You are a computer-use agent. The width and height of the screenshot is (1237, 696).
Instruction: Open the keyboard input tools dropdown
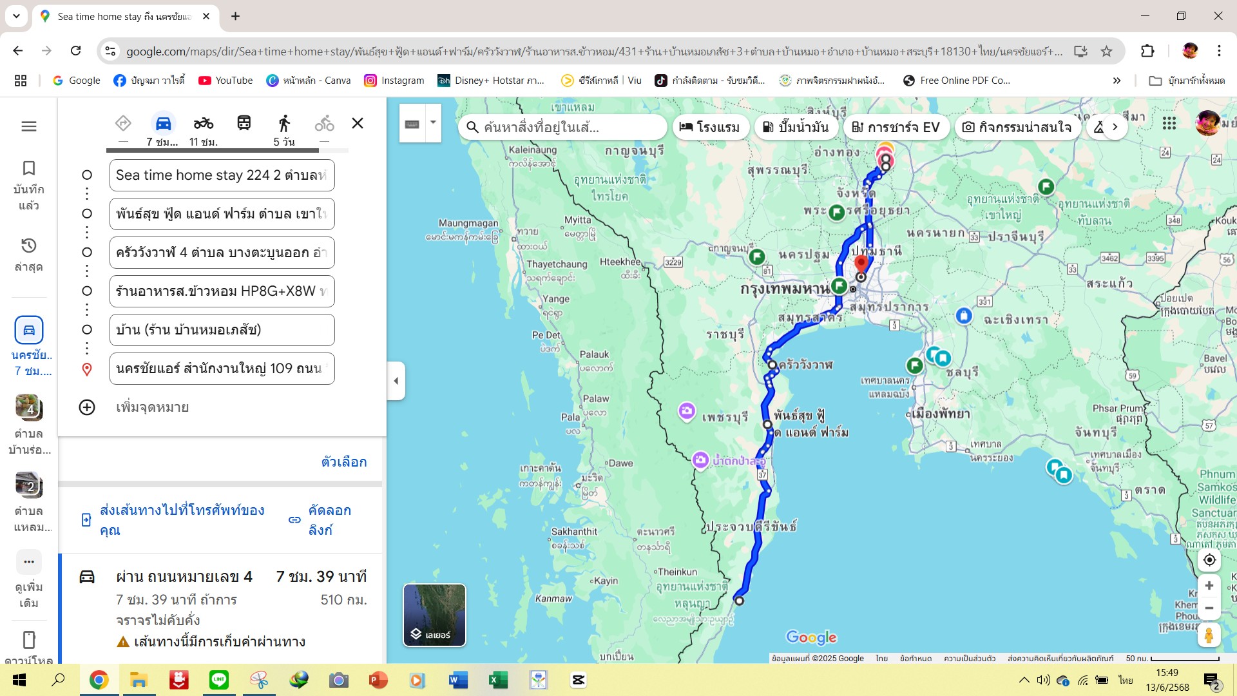pyautogui.click(x=434, y=122)
